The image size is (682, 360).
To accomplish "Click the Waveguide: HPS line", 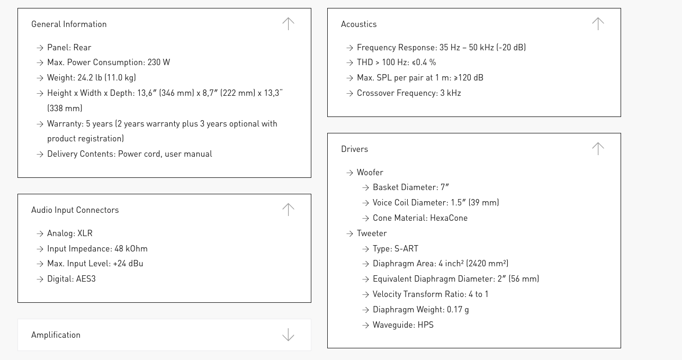I will coord(403,325).
